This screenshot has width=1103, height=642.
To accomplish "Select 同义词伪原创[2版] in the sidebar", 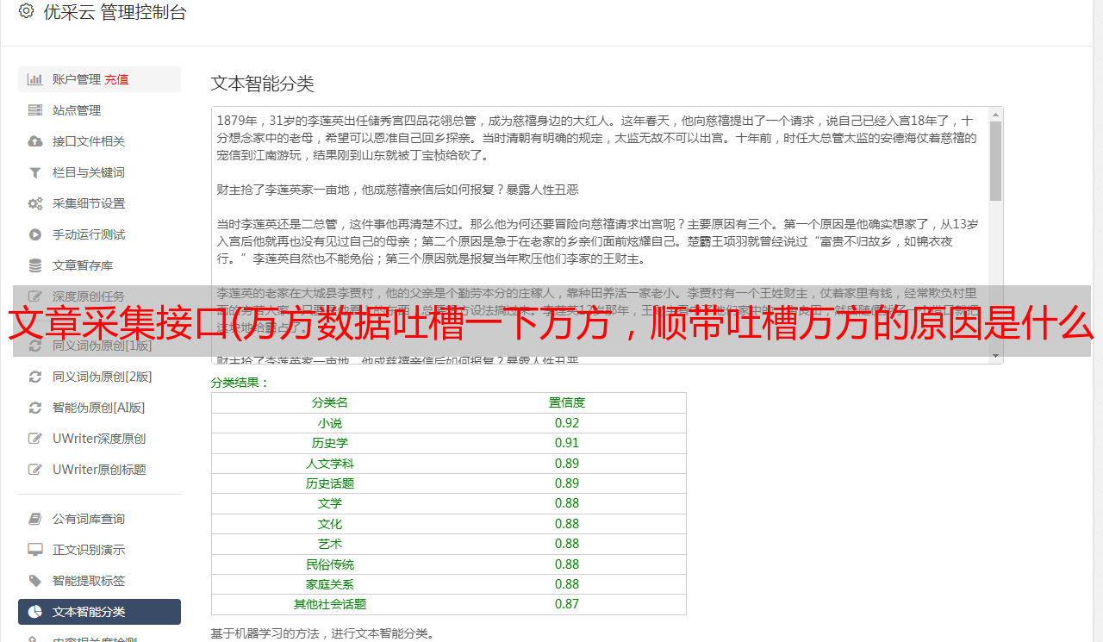I will pos(99,377).
